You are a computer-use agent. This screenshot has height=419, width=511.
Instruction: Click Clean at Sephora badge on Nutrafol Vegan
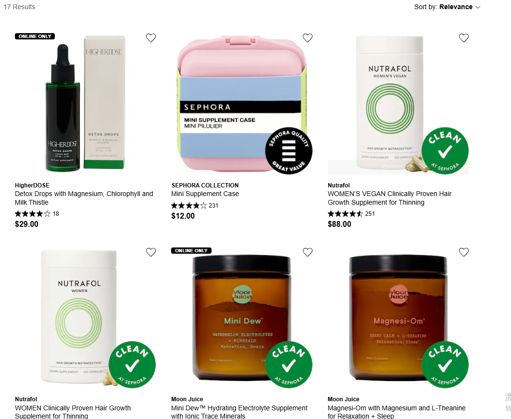pos(445,150)
